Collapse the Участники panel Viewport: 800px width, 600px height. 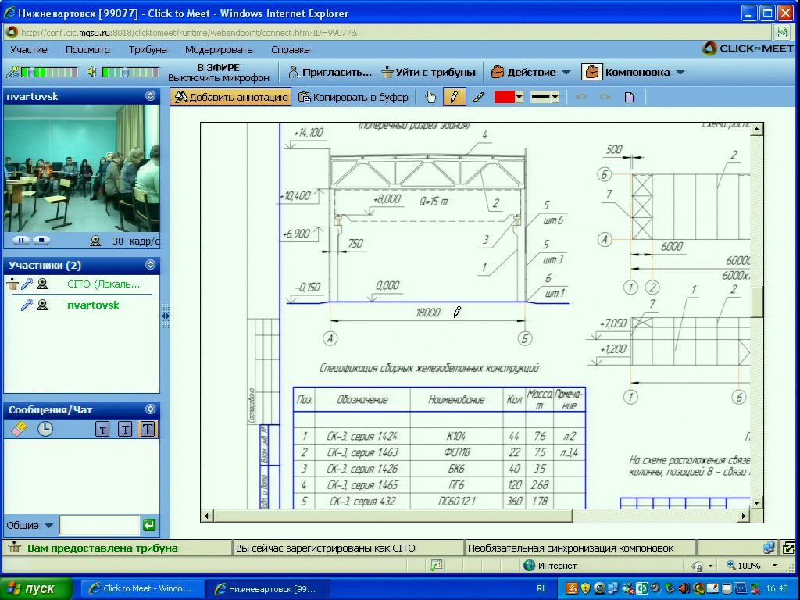[x=151, y=264]
